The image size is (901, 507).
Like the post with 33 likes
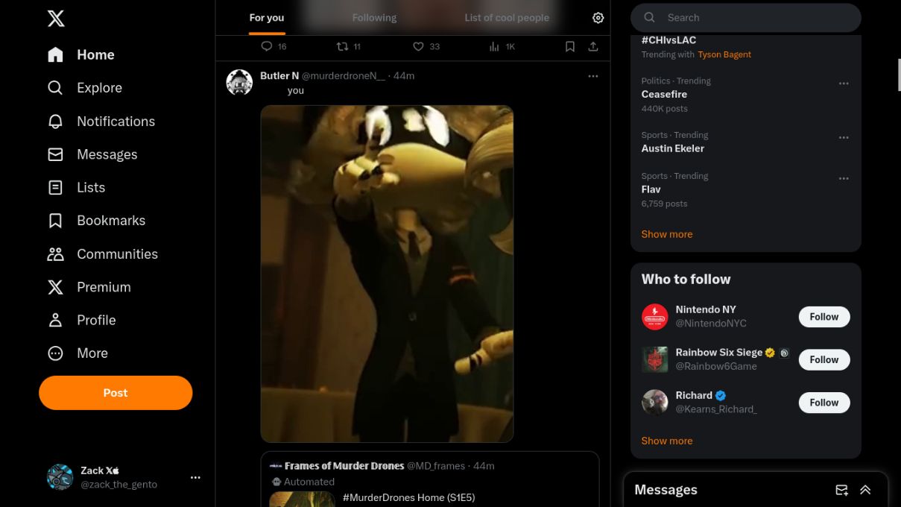(418, 46)
